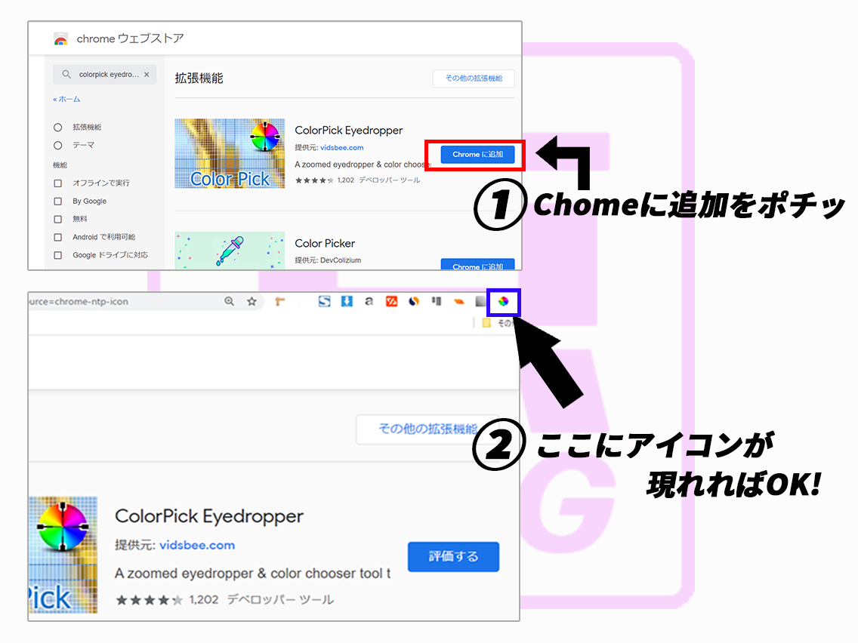Viewport: 858px width, 643px height.
Task: Check the By Google checkbox
Action: [58, 202]
